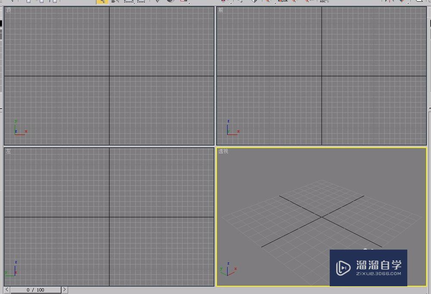
Task: Open the 顶 (Top) viewport label menu
Action: (9, 10)
